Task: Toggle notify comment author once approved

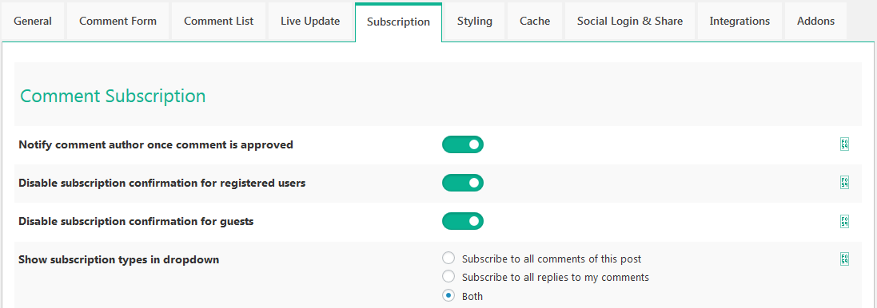Action: click(463, 144)
